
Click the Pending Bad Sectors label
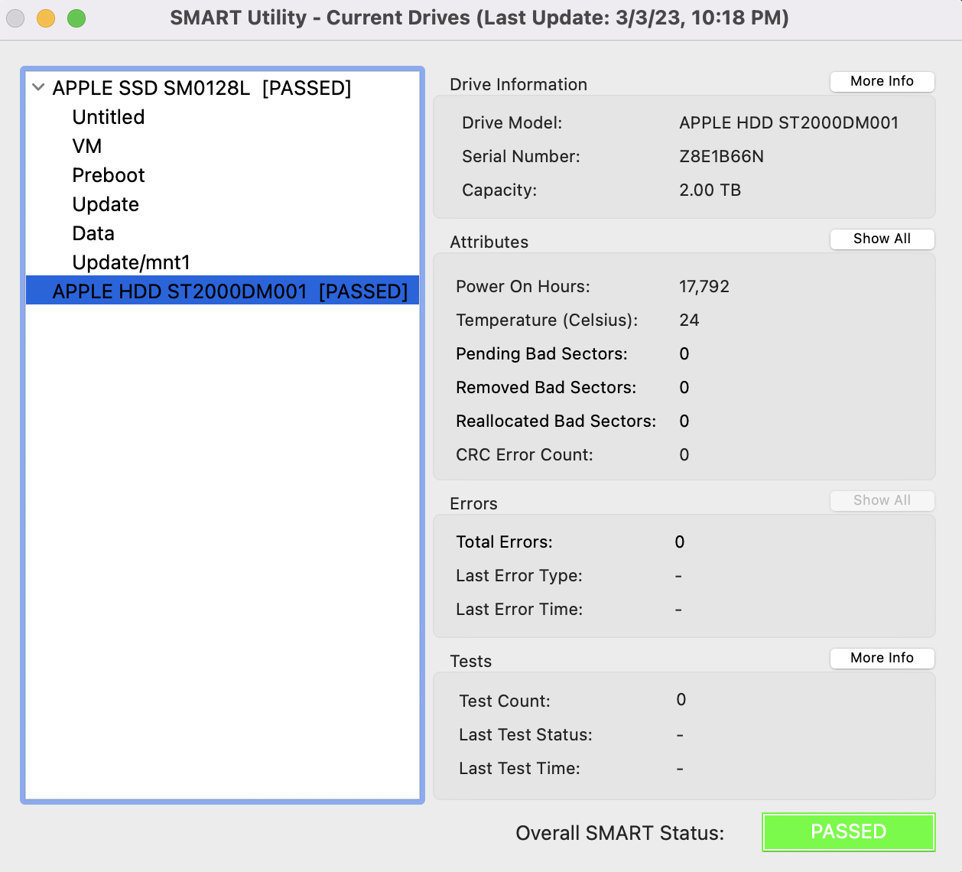541,353
